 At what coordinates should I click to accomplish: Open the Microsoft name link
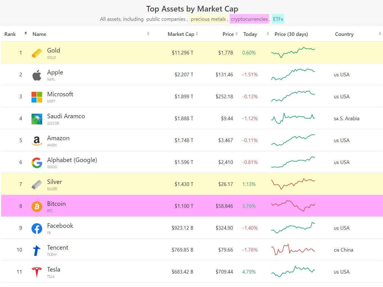point(60,94)
